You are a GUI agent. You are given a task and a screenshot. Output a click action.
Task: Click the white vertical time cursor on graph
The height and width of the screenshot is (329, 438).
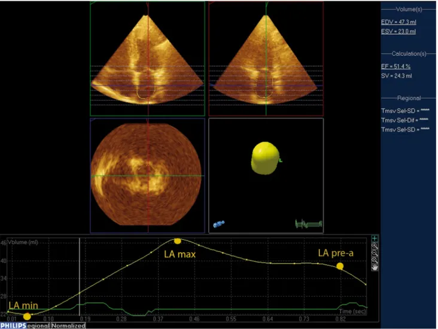click(80, 276)
